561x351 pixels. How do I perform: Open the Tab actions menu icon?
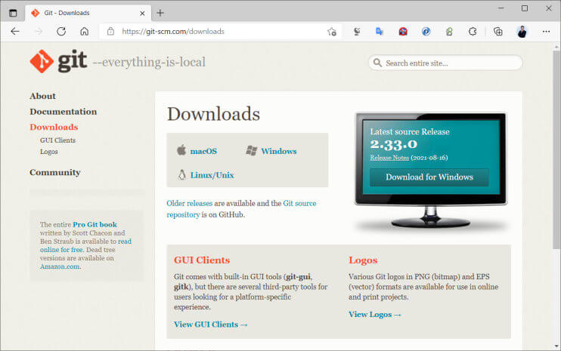coord(13,14)
